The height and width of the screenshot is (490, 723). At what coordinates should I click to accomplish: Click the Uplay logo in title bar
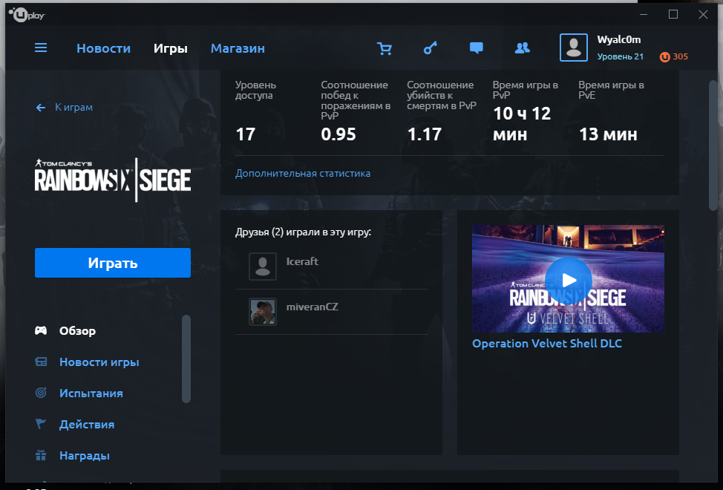pyautogui.click(x=27, y=15)
